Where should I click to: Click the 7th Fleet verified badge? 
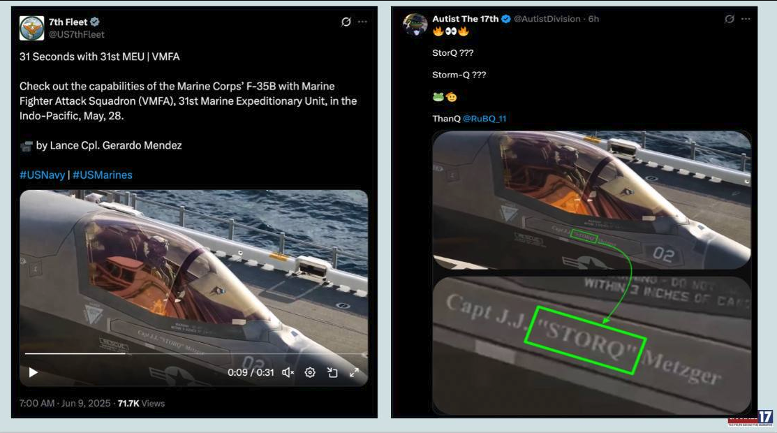coord(95,22)
